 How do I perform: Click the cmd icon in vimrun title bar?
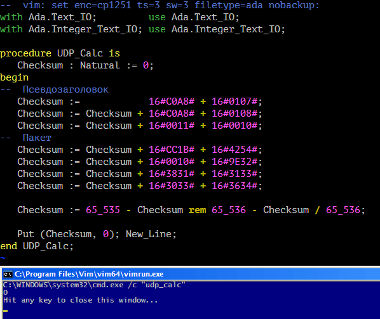point(8,274)
